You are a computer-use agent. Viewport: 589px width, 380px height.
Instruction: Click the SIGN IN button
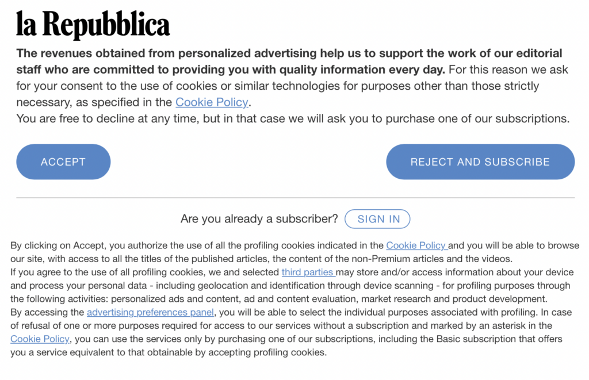click(x=378, y=219)
